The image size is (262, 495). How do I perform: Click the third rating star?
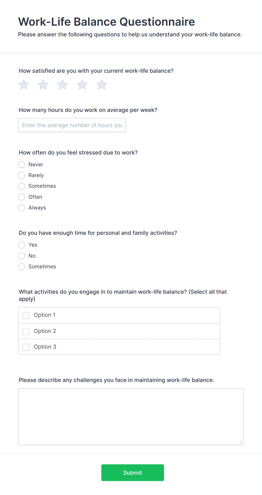tap(63, 85)
